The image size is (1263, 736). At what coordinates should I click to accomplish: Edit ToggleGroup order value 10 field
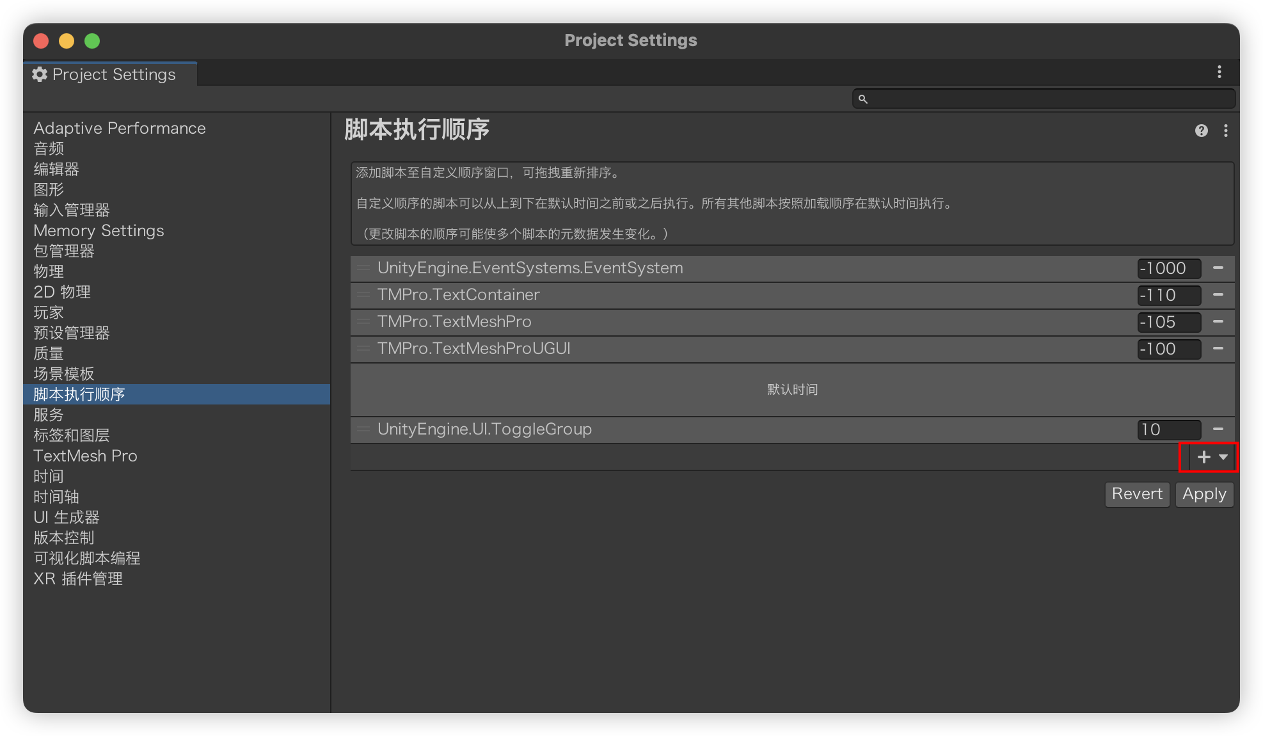pos(1168,429)
